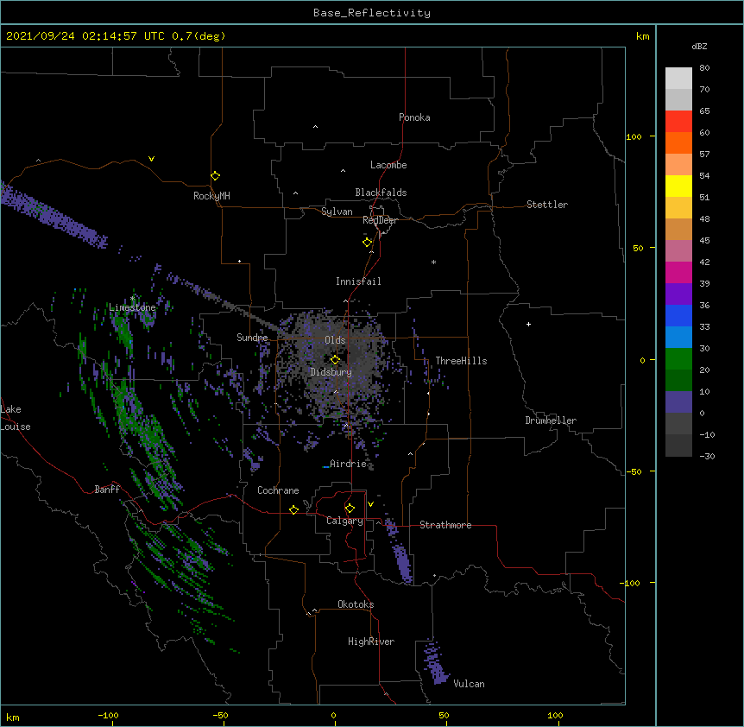
Task: Click the yellow station marker near RockyMH
Action: point(215,176)
